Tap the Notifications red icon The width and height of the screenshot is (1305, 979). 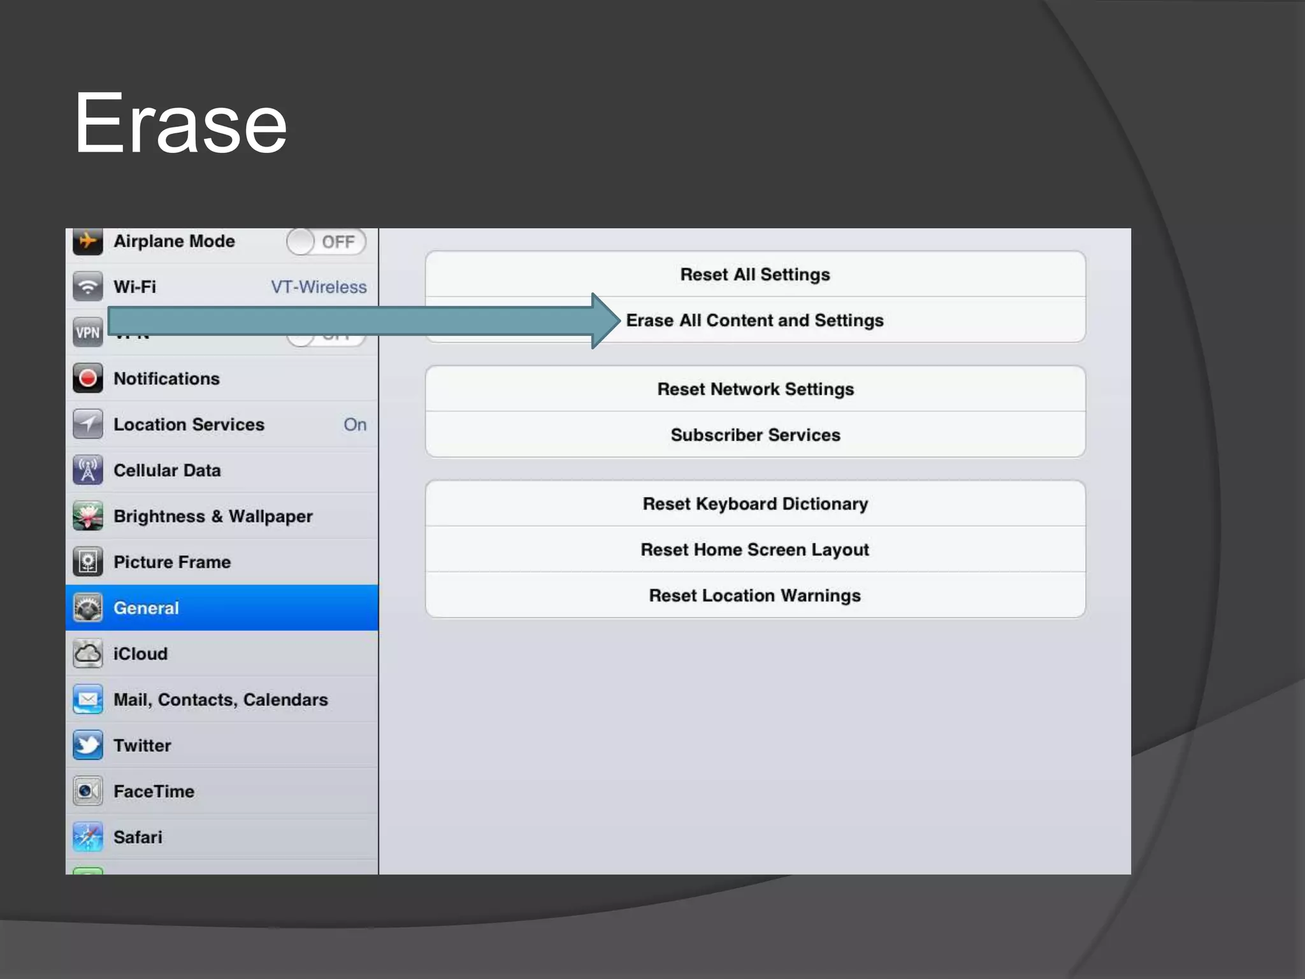coord(88,379)
